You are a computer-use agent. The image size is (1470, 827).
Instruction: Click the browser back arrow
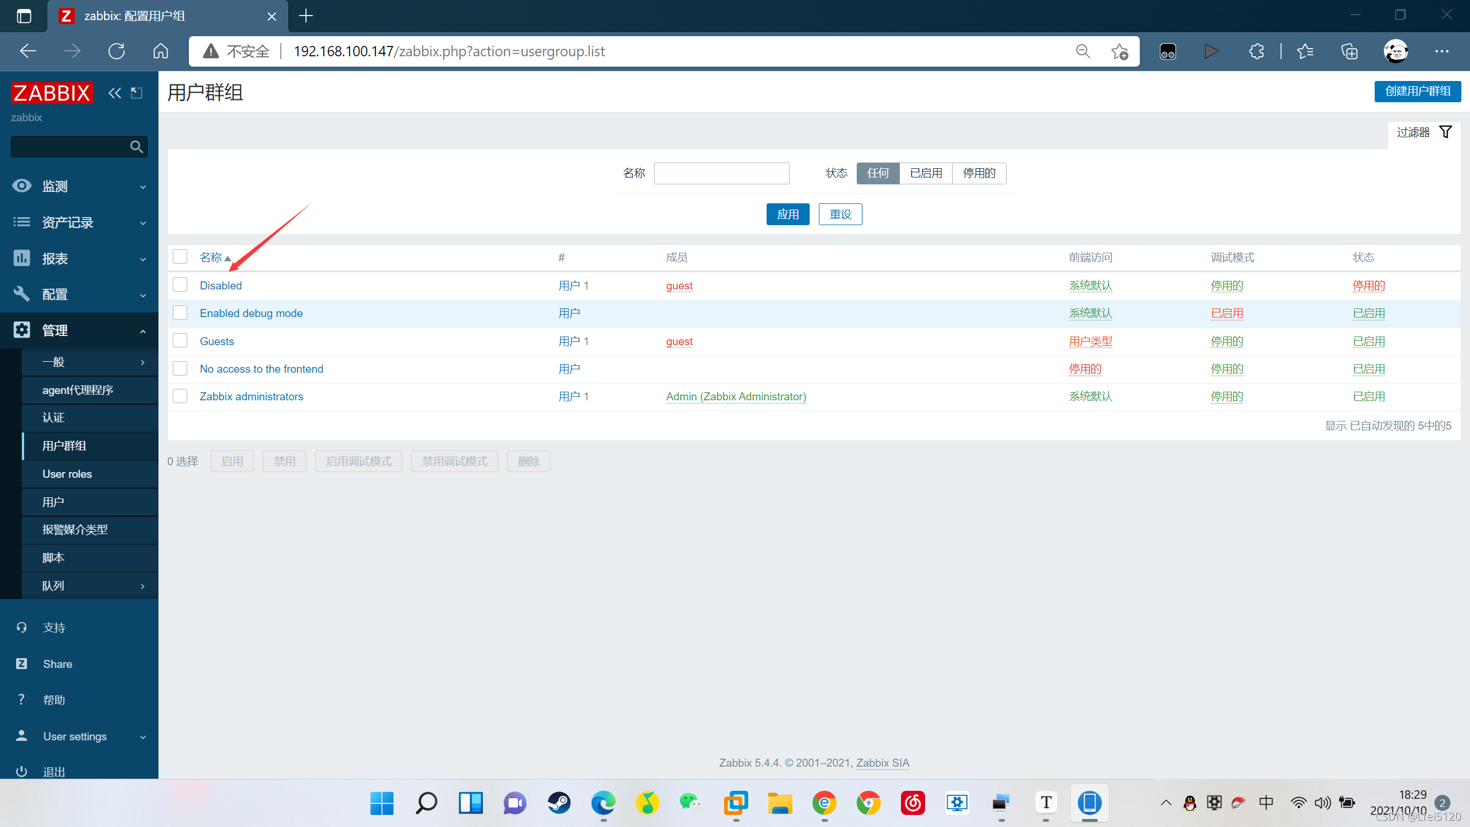tap(28, 51)
